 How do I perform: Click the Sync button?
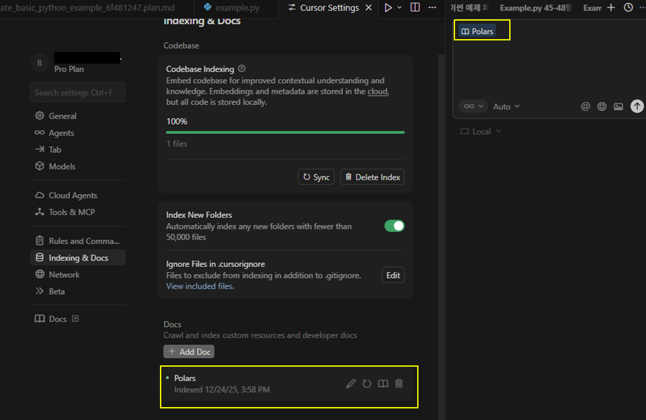click(316, 177)
